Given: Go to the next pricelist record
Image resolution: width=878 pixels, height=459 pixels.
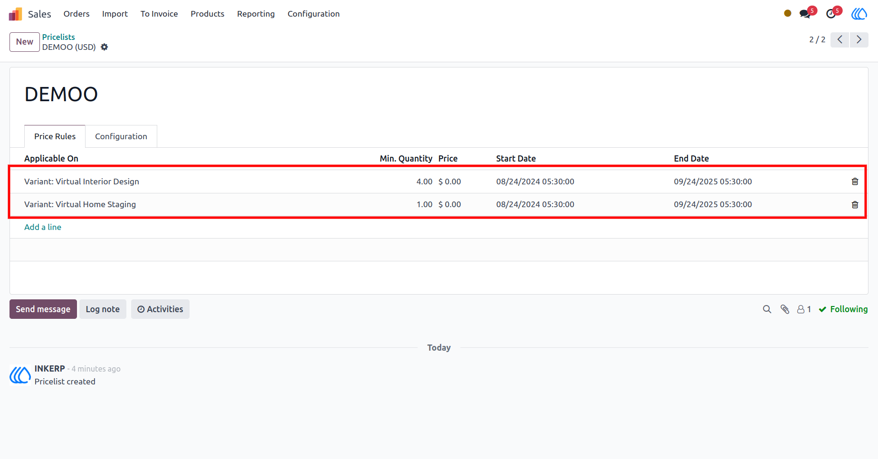Looking at the screenshot, I should [x=859, y=39].
